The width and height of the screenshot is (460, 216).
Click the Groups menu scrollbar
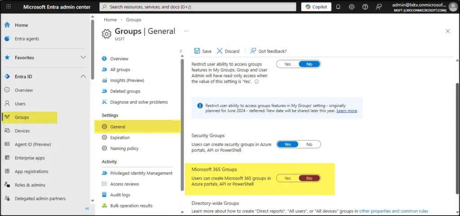(x=182, y=124)
